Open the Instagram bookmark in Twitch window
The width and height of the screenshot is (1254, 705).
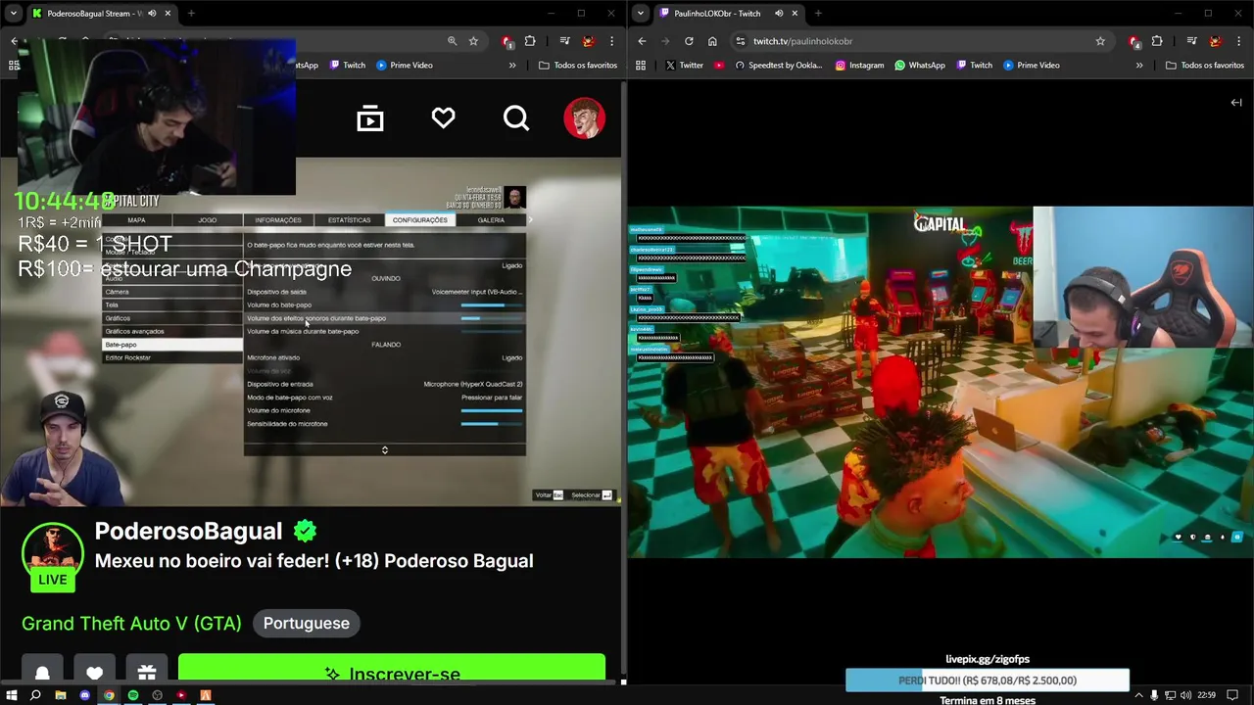pyautogui.click(x=859, y=66)
